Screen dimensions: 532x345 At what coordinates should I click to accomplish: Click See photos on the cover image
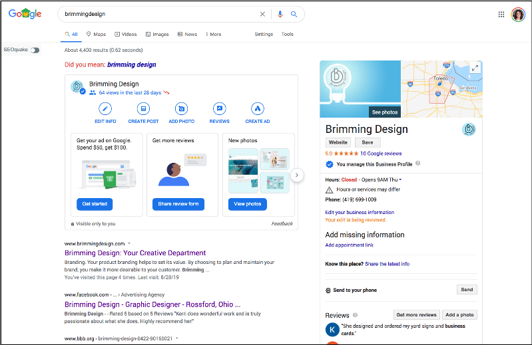[385, 112]
